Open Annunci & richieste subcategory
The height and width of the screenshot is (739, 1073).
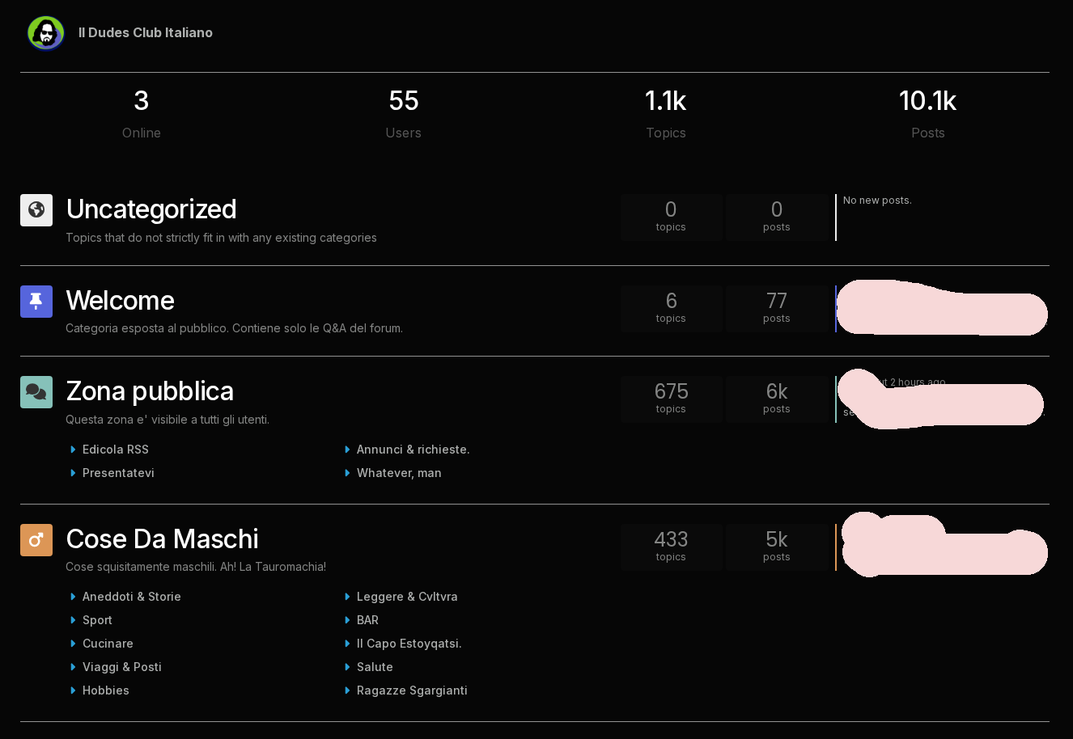point(413,450)
